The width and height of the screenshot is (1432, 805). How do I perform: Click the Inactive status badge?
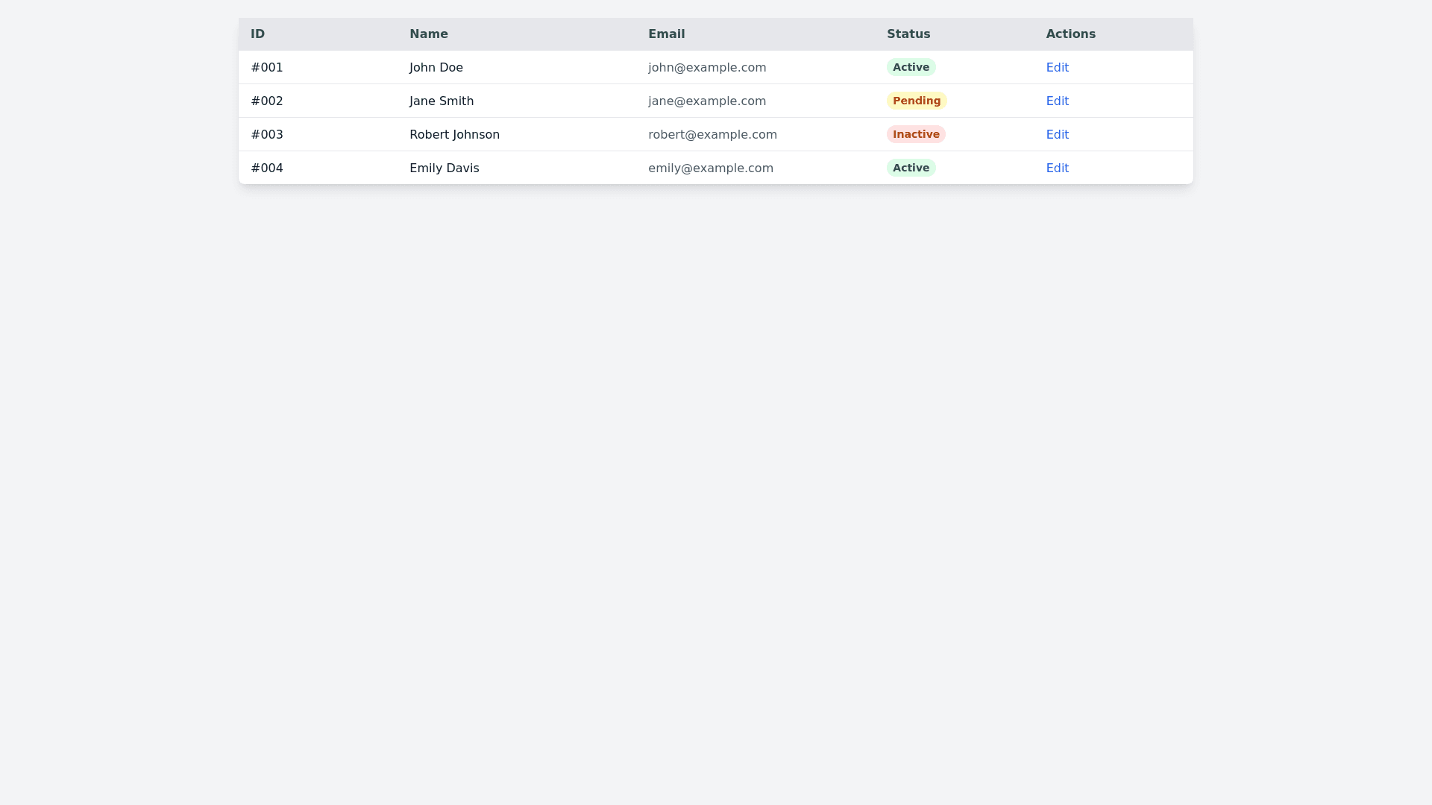[915, 134]
